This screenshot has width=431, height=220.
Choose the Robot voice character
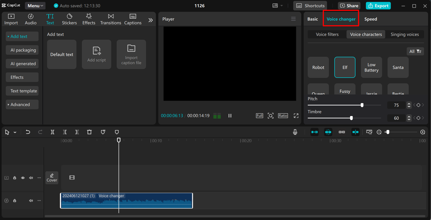(318, 67)
